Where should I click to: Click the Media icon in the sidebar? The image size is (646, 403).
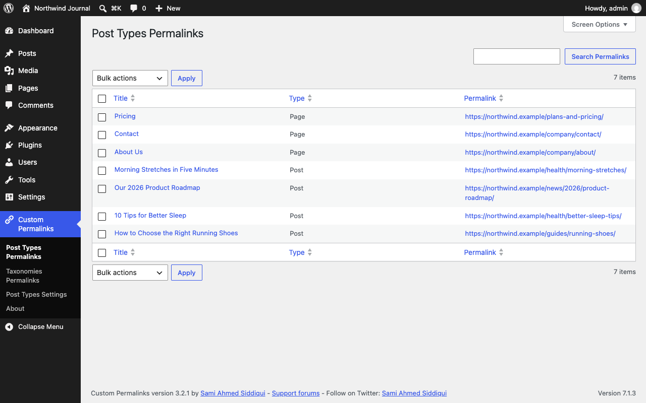click(x=9, y=71)
